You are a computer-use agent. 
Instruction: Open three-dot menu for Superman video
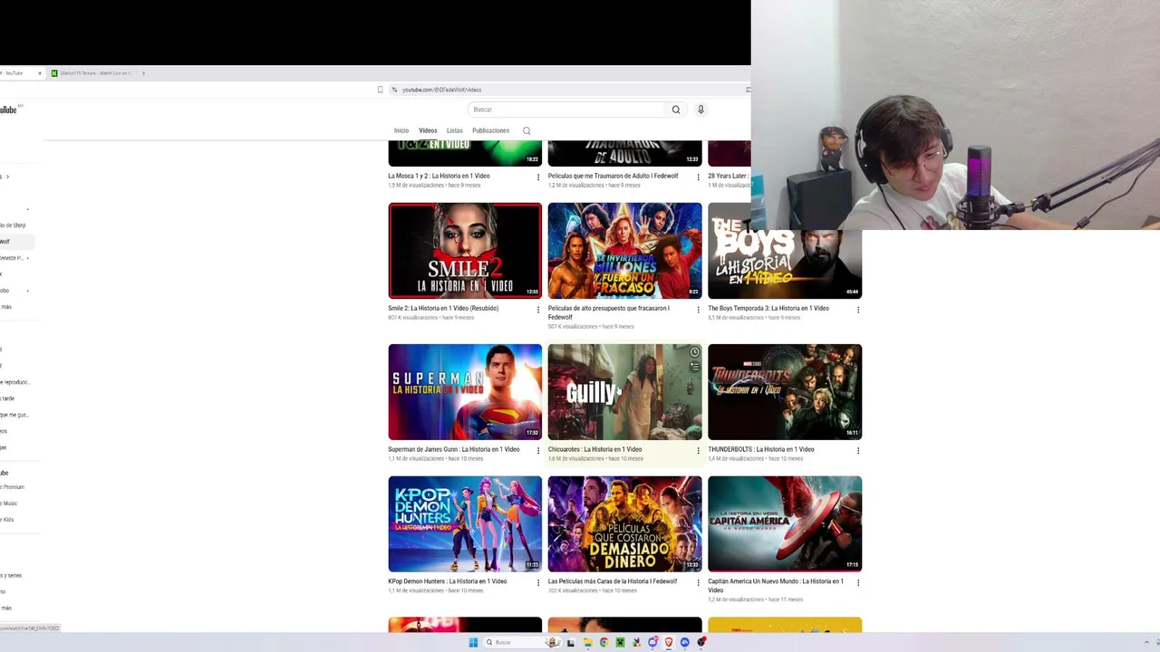pos(538,451)
